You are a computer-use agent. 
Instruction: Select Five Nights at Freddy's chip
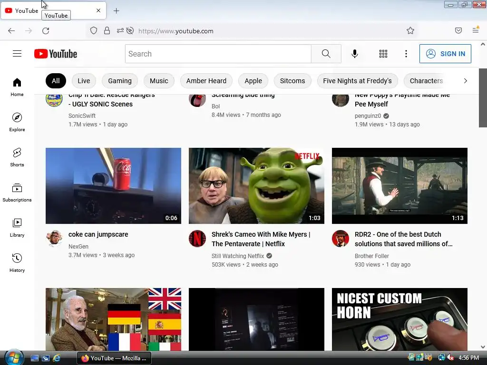357,81
